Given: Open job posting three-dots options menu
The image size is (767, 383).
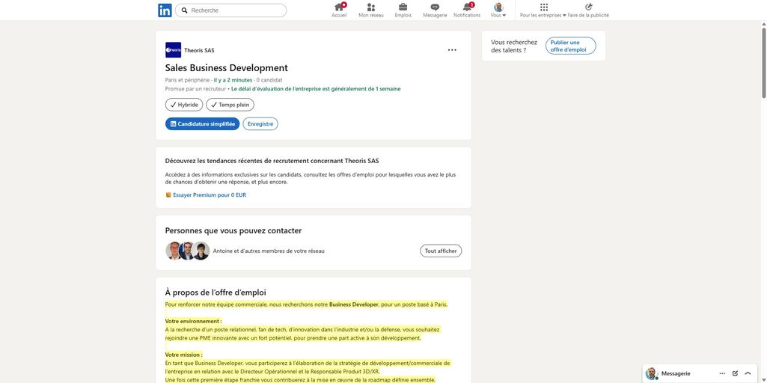Looking at the screenshot, I should [x=452, y=50].
